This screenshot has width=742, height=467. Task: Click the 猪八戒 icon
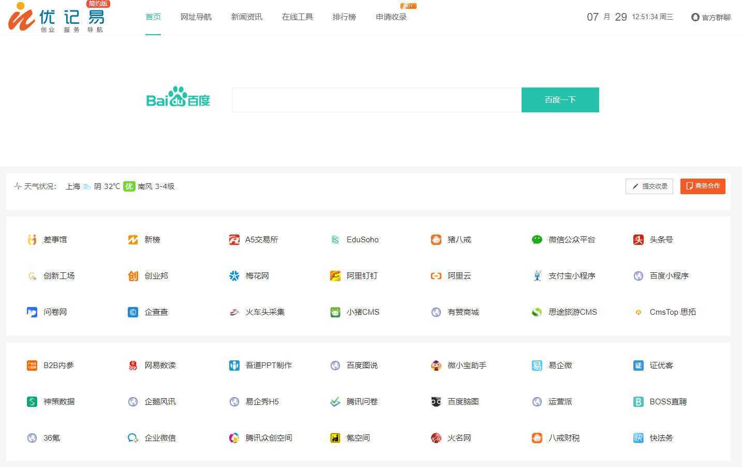[x=436, y=240]
